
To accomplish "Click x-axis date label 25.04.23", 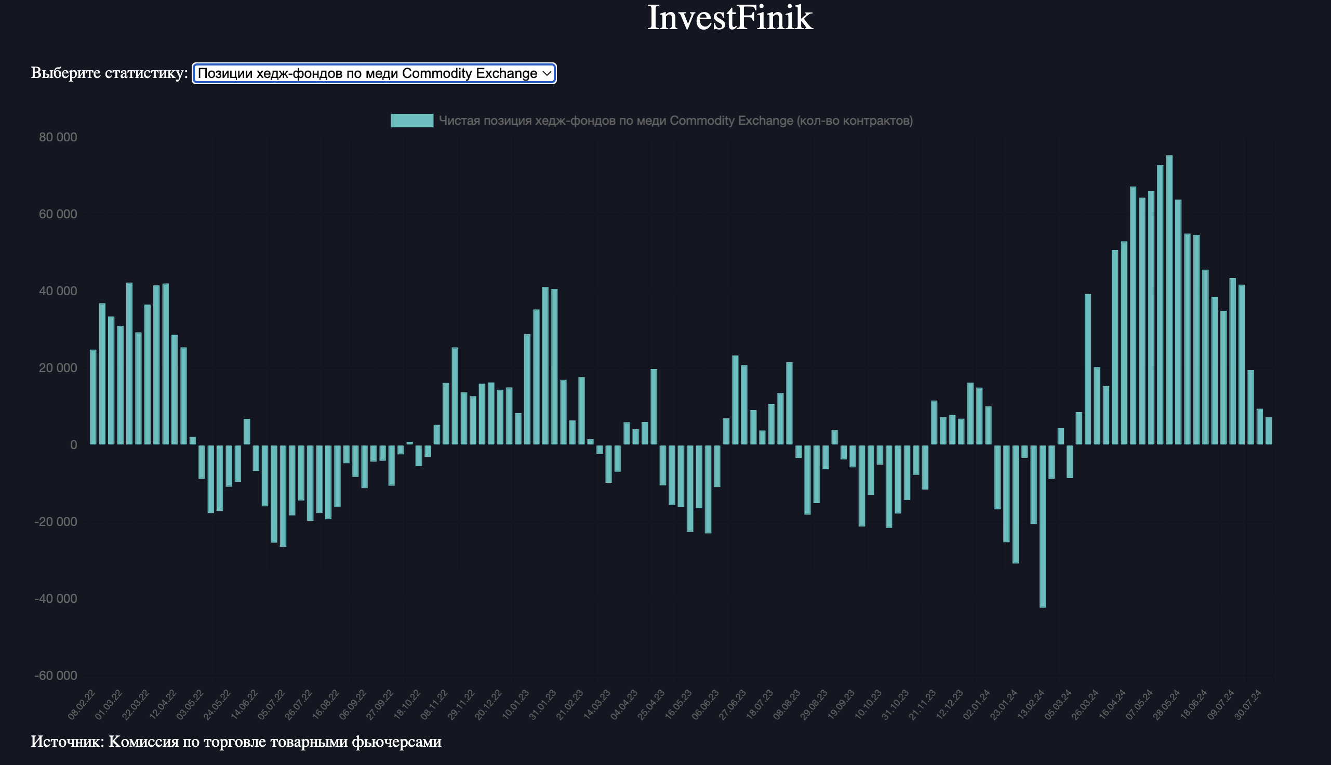I will (x=650, y=705).
